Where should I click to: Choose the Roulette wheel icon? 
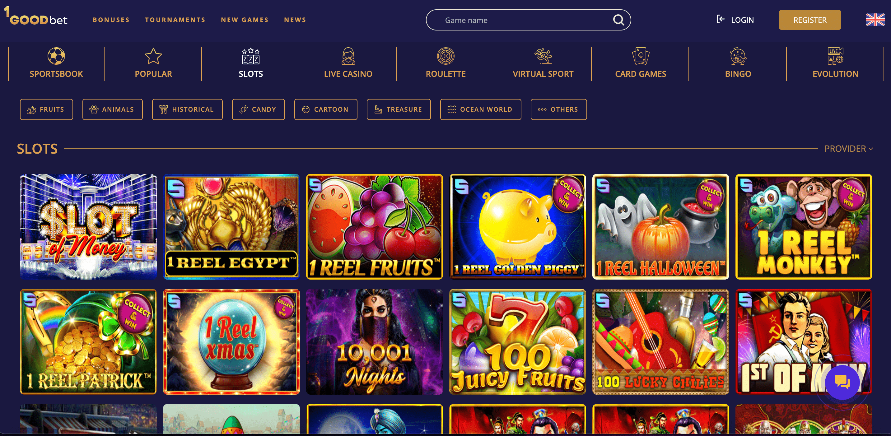click(445, 56)
